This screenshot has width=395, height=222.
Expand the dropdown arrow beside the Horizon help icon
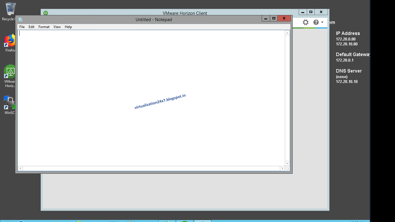coord(322,22)
